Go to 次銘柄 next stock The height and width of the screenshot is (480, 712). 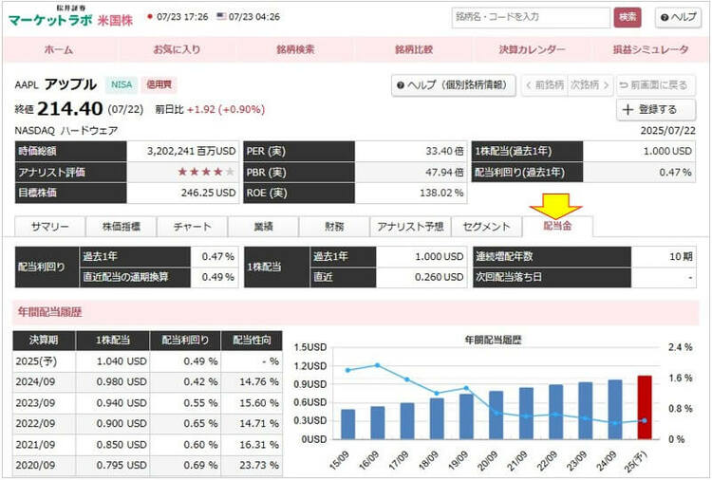pyautogui.click(x=590, y=84)
